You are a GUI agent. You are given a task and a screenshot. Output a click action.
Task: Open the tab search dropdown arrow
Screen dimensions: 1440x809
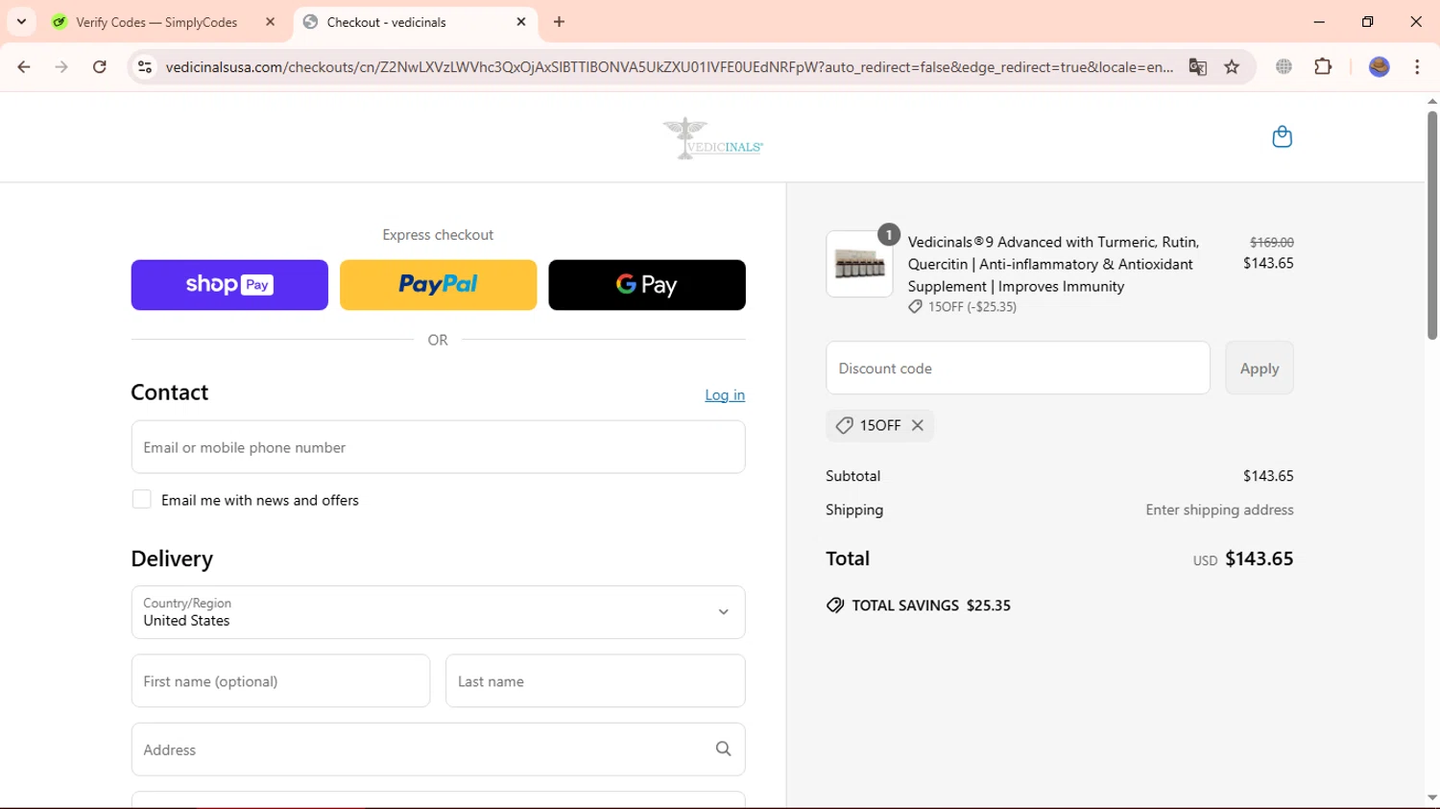21,21
